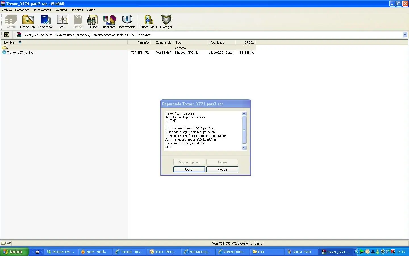
Task: Start the Asistente wizard
Action: coord(109,22)
